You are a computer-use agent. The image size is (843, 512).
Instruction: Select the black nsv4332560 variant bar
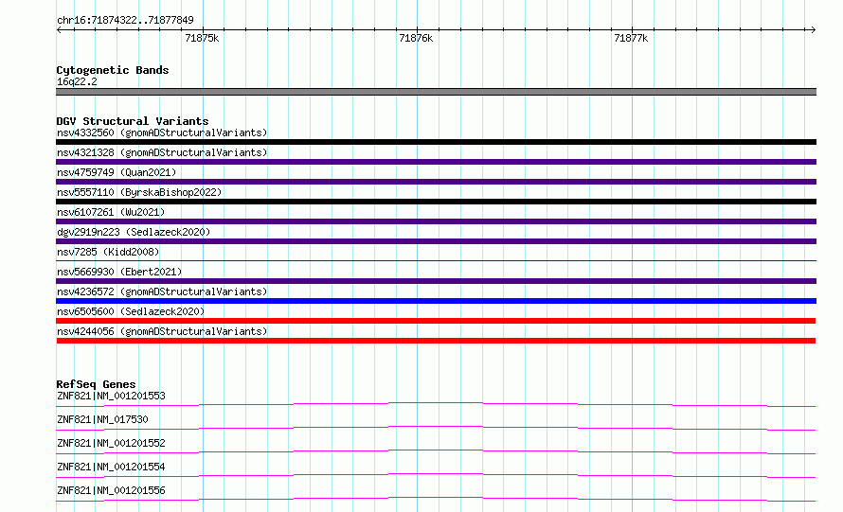pyautogui.click(x=436, y=142)
